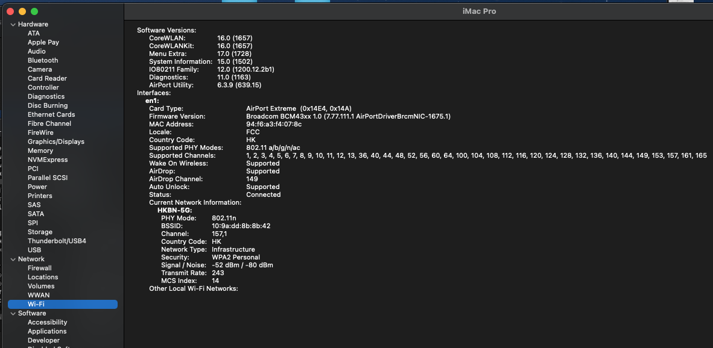
Task: Click the HKBN-5G network name
Action: (x=174, y=211)
